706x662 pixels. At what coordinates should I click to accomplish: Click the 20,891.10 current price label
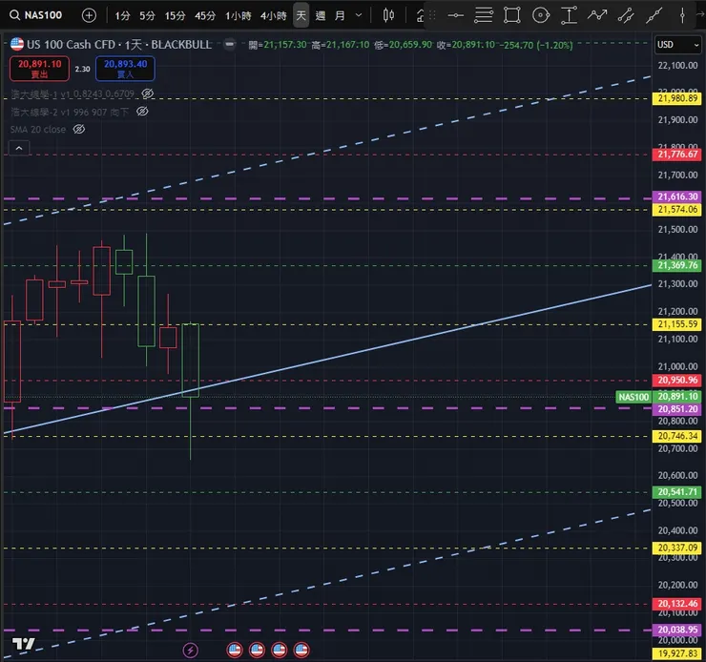click(x=677, y=397)
